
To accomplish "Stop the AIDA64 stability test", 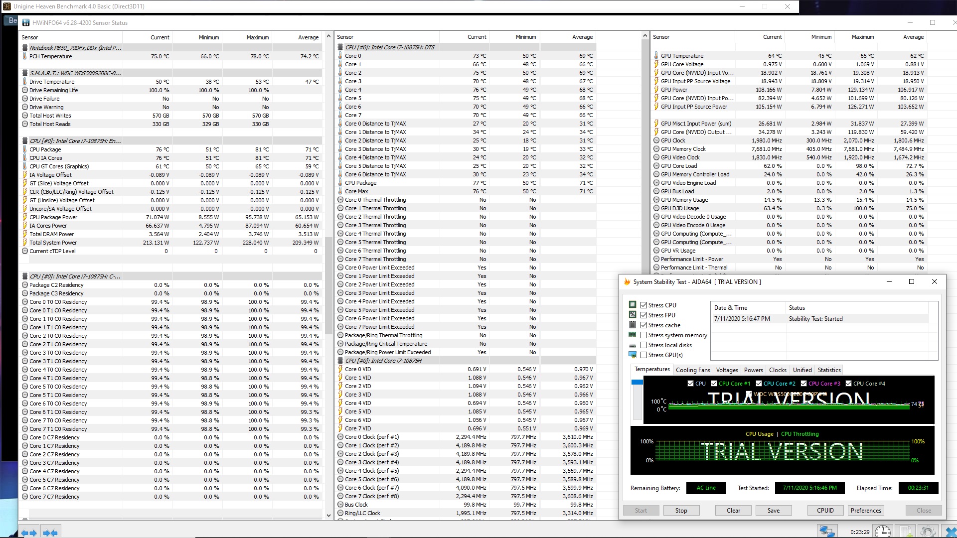I will pyautogui.click(x=681, y=511).
